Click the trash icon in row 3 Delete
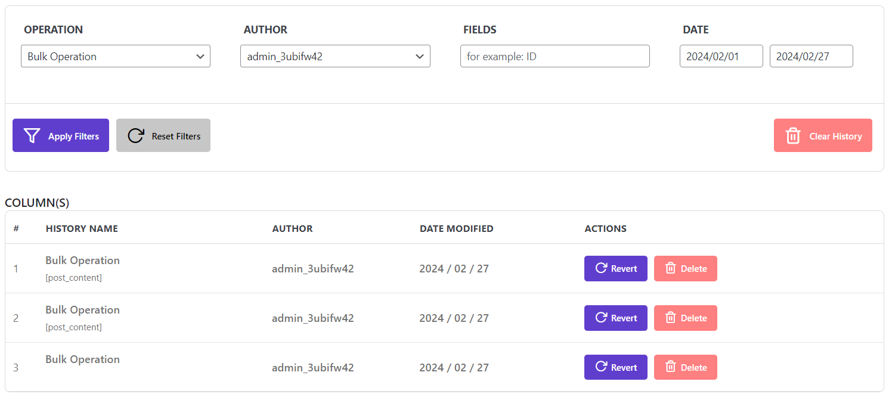This screenshot has height=397, width=889. click(x=671, y=367)
